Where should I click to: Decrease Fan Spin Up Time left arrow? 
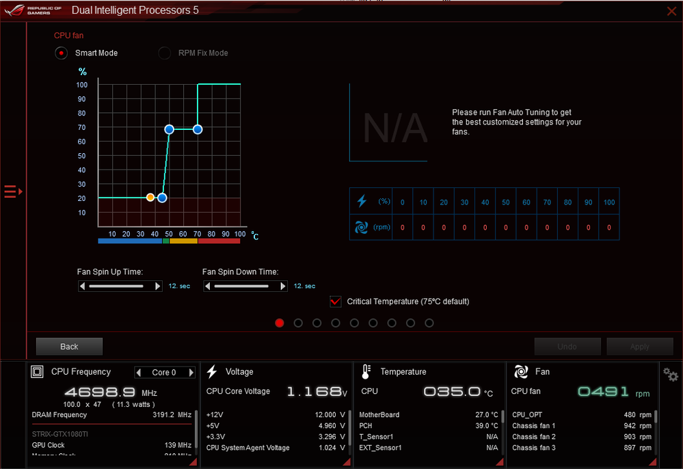coord(82,286)
